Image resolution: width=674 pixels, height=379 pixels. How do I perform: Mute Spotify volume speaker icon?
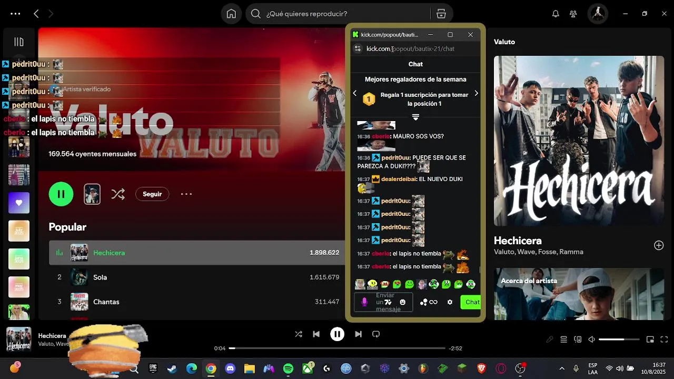click(592, 340)
